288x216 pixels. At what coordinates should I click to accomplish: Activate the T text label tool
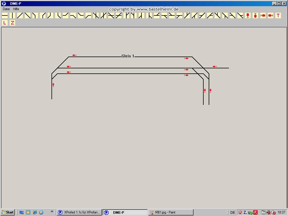pyautogui.click(x=278, y=15)
